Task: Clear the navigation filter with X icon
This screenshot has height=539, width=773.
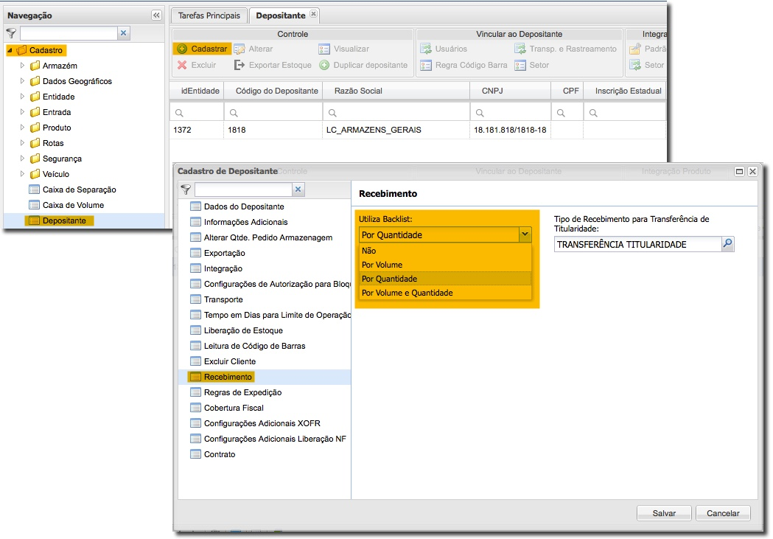Action: click(124, 33)
